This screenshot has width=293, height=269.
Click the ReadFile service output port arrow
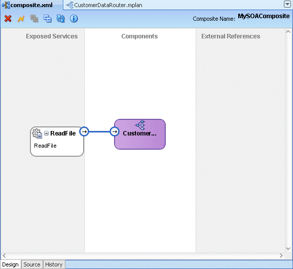84,131
